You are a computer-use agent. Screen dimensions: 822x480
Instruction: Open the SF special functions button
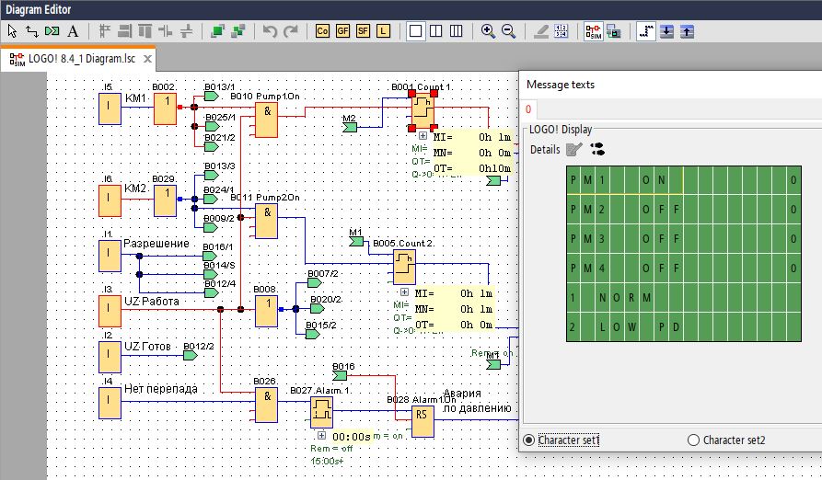point(363,31)
